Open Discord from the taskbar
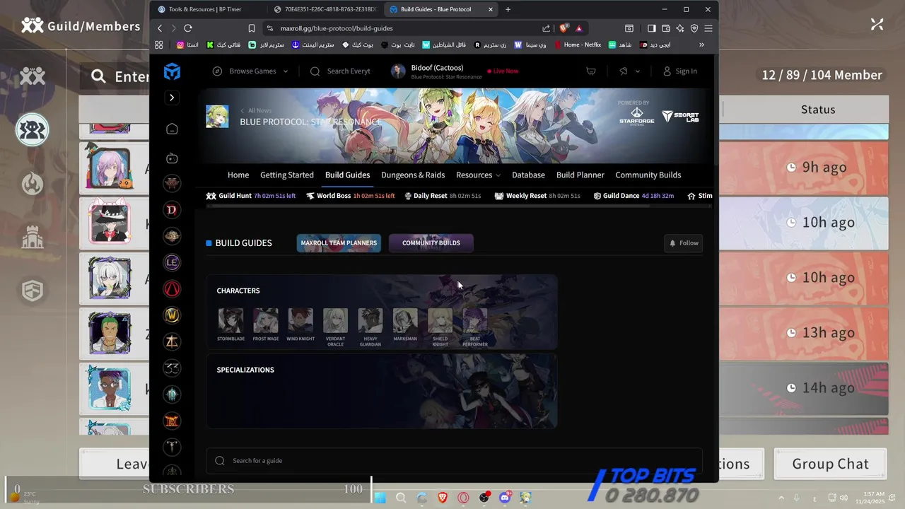The image size is (905, 509). pyautogui.click(x=505, y=498)
